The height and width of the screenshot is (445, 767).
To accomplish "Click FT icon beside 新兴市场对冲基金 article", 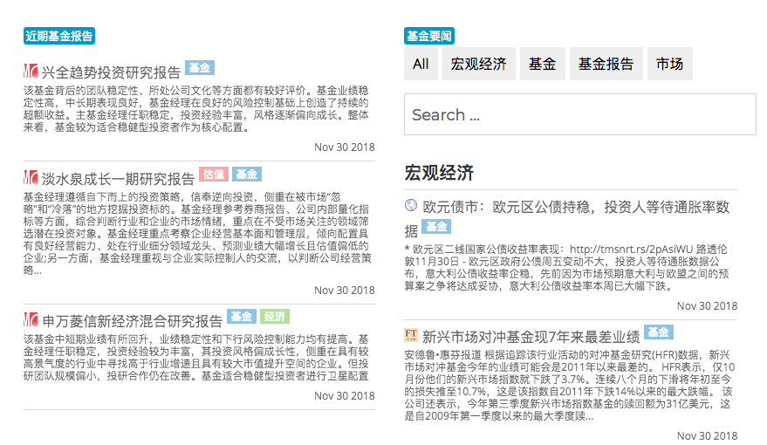I will coord(412,335).
